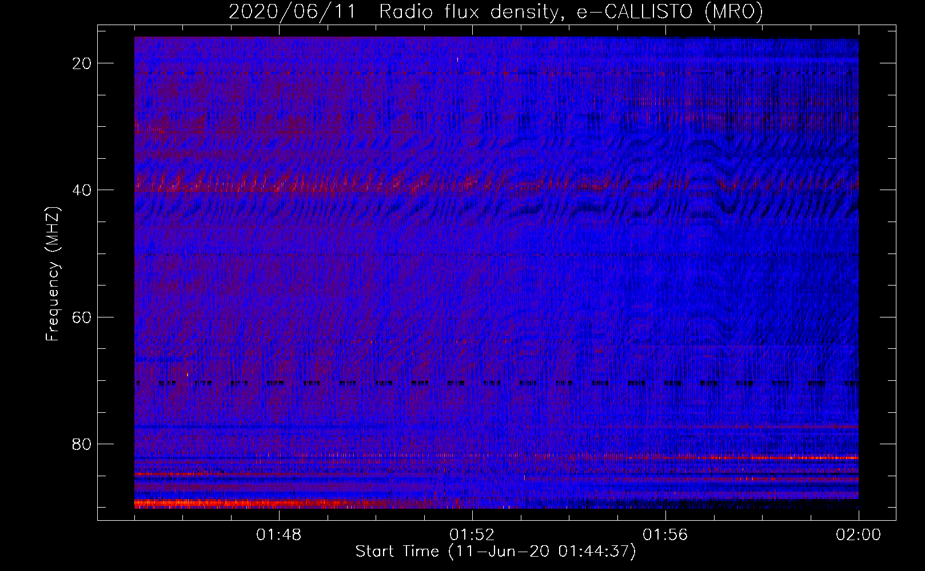925x571 pixels.
Task: Click the "Frequency (MHZ)" axis label
Action: pos(53,275)
